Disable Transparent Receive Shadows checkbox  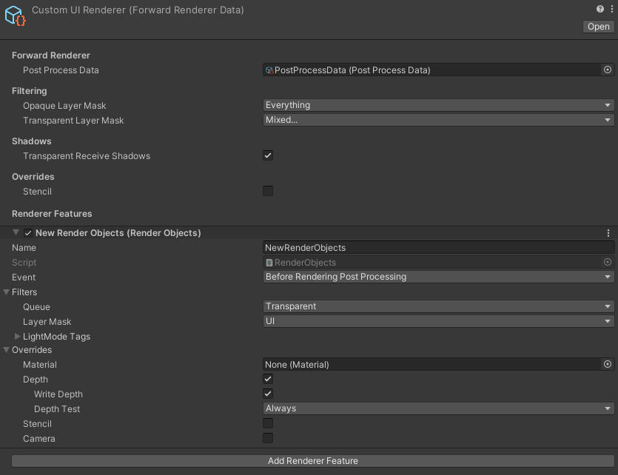[x=268, y=155]
